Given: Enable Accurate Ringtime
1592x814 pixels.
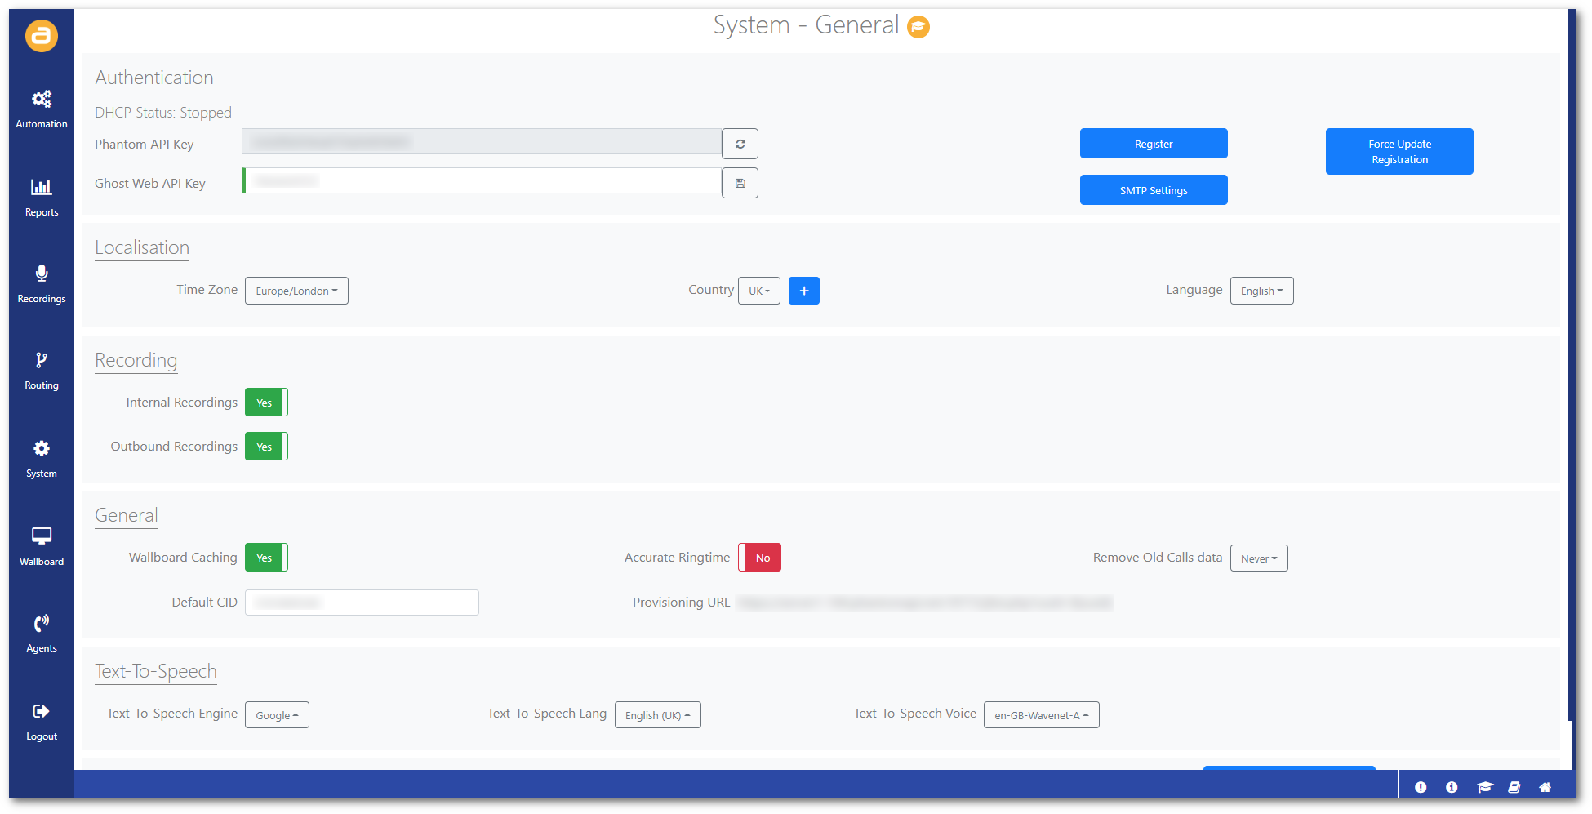Looking at the screenshot, I should point(759,557).
